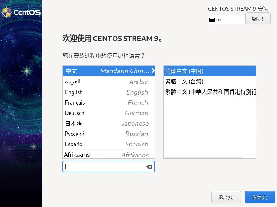Screen dimensions: 277x207
Task: Pick Русский Russian language
Action: click(x=109, y=134)
